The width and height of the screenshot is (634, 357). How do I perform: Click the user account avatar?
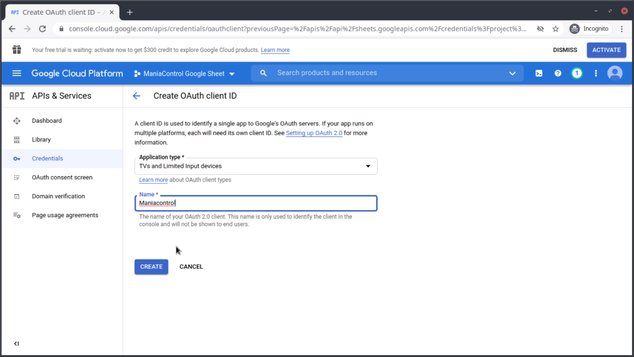coord(614,73)
